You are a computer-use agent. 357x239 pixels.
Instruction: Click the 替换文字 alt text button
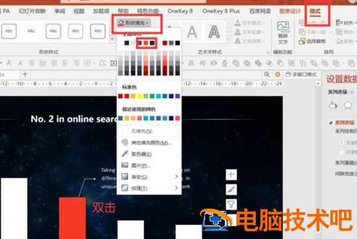(283, 33)
